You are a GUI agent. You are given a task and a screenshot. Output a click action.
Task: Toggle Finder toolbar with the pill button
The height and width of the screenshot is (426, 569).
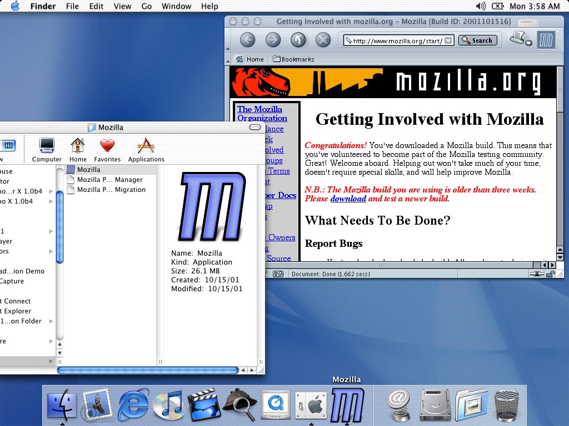tap(255, 127)
